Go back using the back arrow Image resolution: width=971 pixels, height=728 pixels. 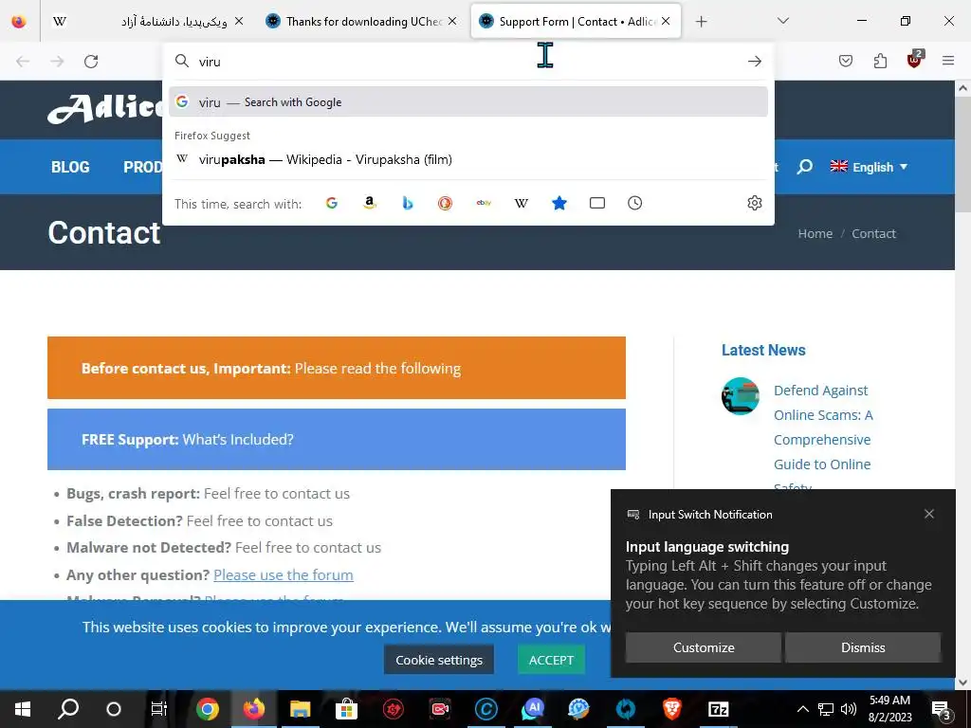coord(23,62)
